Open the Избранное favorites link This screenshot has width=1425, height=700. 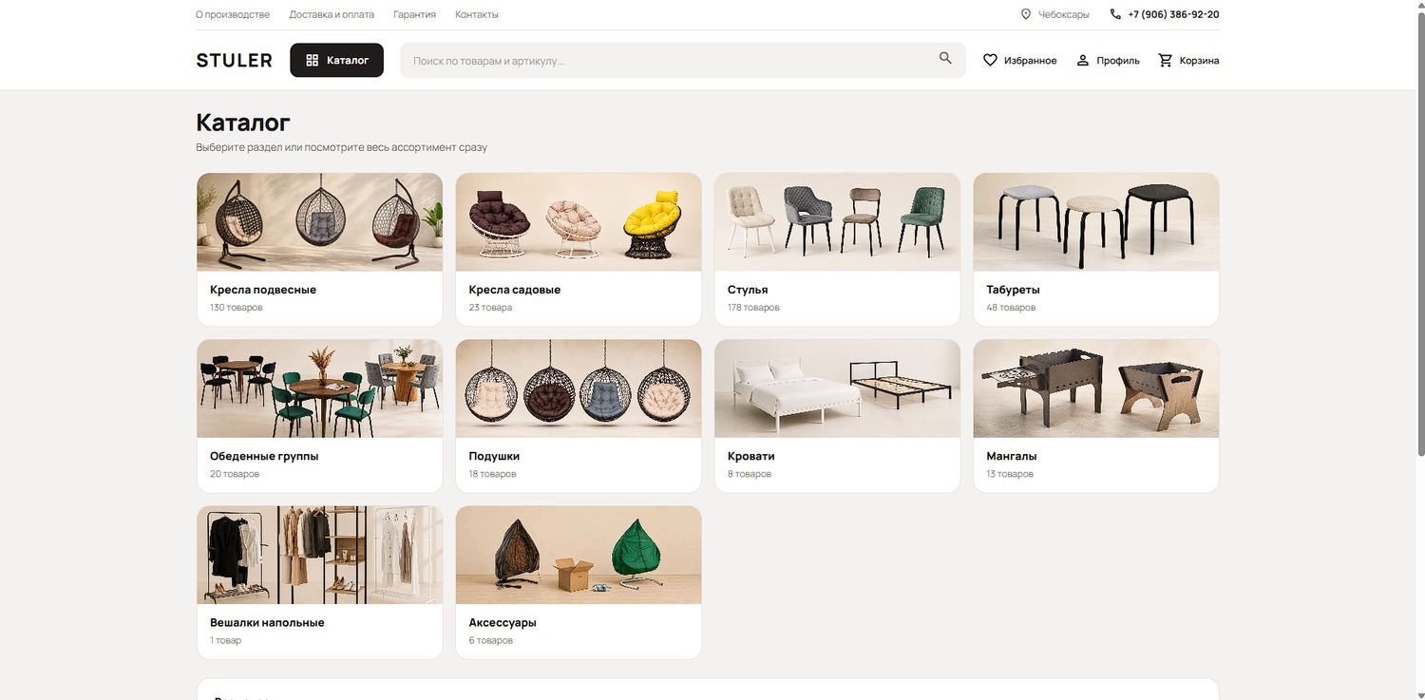(x=1019, y=60)
